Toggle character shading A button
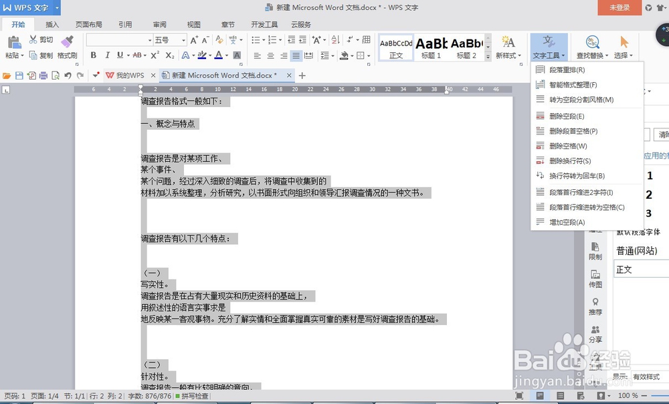The height and width of the screenshot is (404, 669). (x=237, y=55)
